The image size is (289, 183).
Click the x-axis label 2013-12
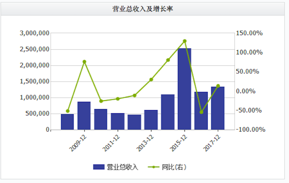pos(145,143)
